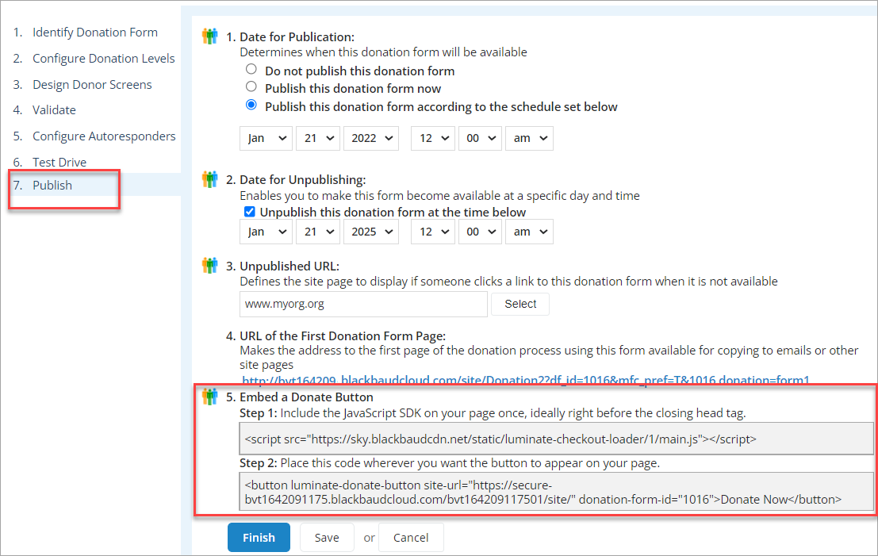Open unpublishing month dropdown showing Jan
878x556 pixels.
click(x=266, y=232)
